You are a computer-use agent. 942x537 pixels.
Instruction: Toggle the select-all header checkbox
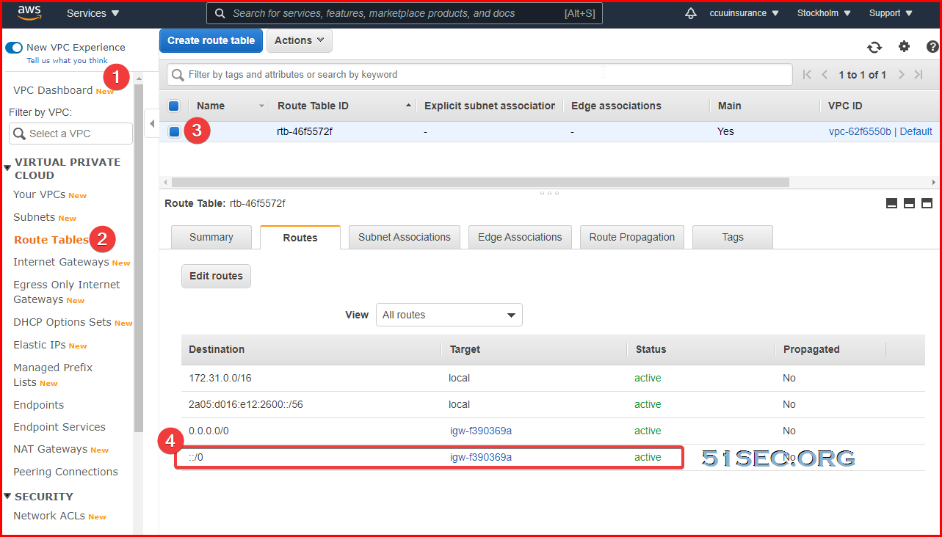174,106
